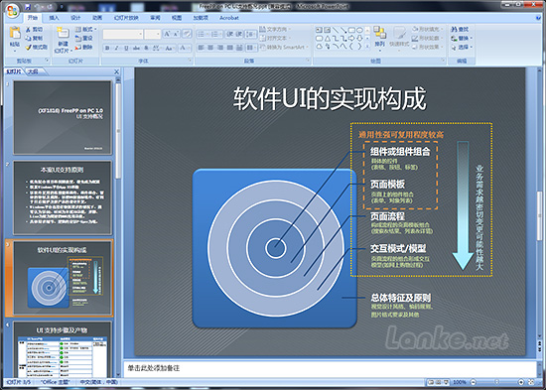Select the right arrow shape in gallery
The width and height of the screenshot is (546, 390).
[351, 38]
